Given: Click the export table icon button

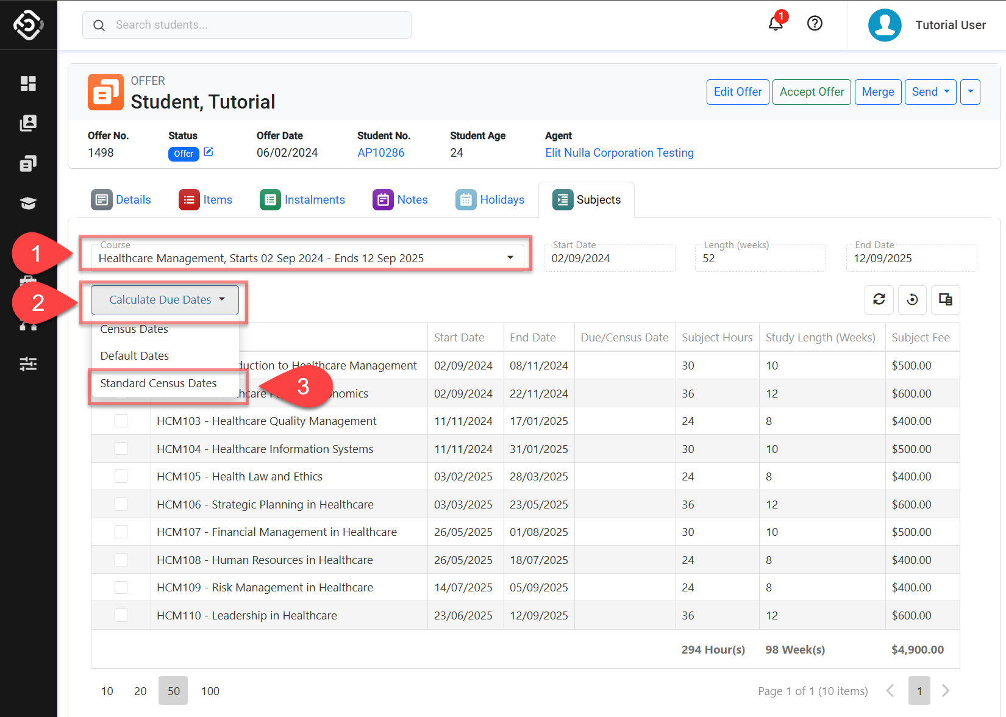Looking at the screenshot, I should (x=946, y=299).
